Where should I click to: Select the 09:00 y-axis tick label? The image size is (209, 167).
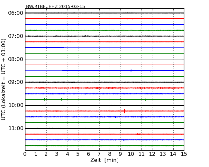click(16, 82)
